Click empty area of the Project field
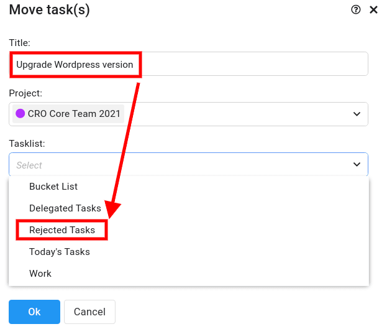The height and width of the screenshot is (329, 387). (237, 114)
